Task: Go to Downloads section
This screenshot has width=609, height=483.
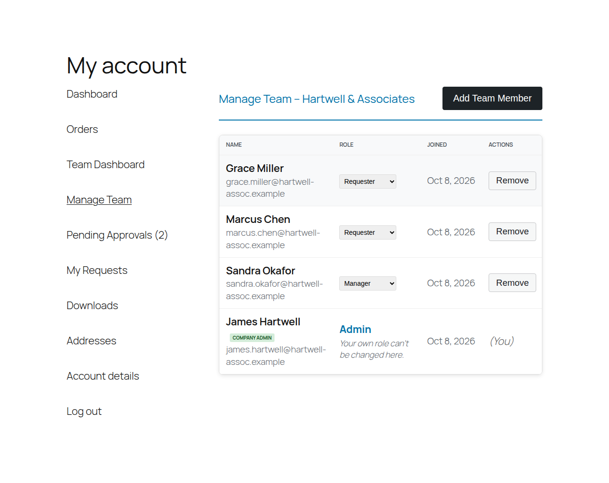Action: 92,306
